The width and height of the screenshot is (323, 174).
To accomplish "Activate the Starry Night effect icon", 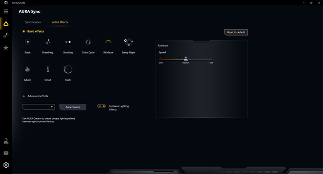I will (128, 42).
